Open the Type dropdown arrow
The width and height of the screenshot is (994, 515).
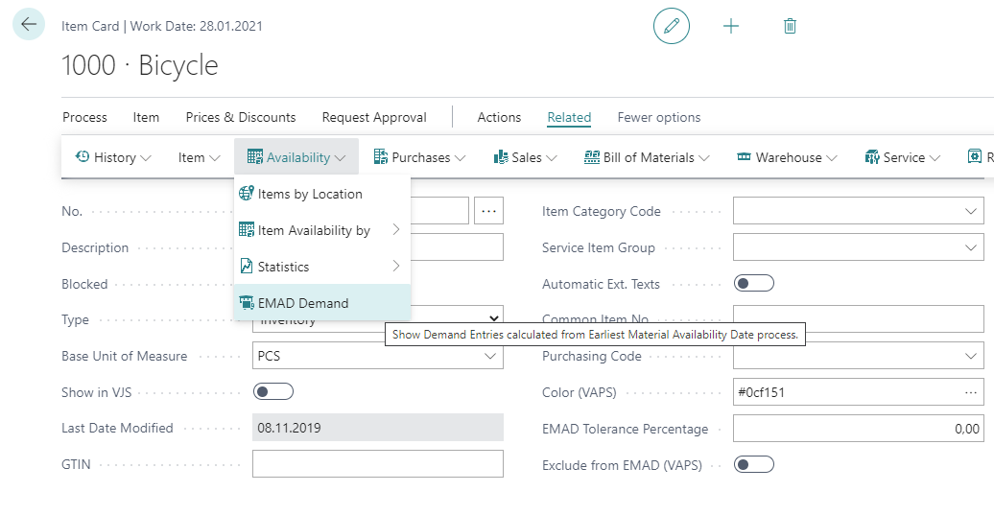(x=494, y=317)
